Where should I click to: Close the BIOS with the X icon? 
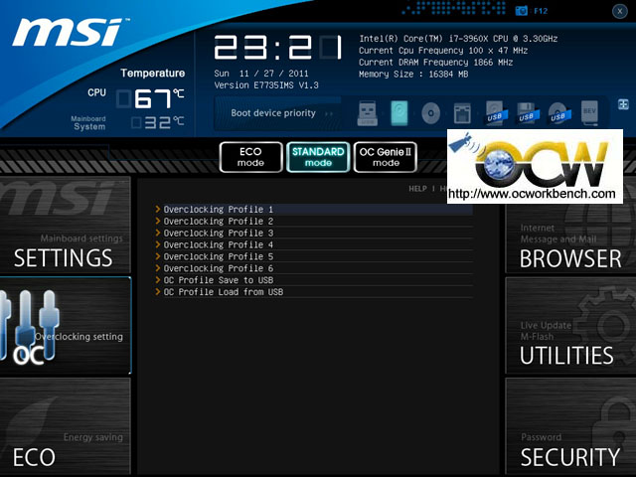[x=619, y=11]
